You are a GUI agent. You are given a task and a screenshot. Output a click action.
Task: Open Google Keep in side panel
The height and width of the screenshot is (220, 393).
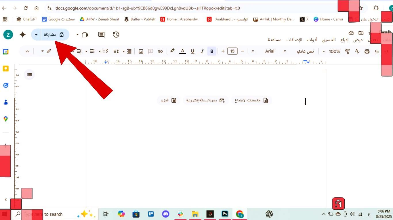coord(5,68)
